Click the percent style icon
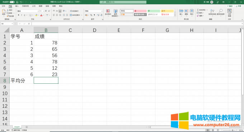Viewport: 244px width, 132px height. coord(91,15)
